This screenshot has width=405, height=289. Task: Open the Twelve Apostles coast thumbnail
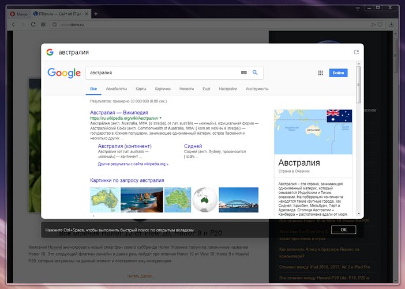(x=142, y=200)
